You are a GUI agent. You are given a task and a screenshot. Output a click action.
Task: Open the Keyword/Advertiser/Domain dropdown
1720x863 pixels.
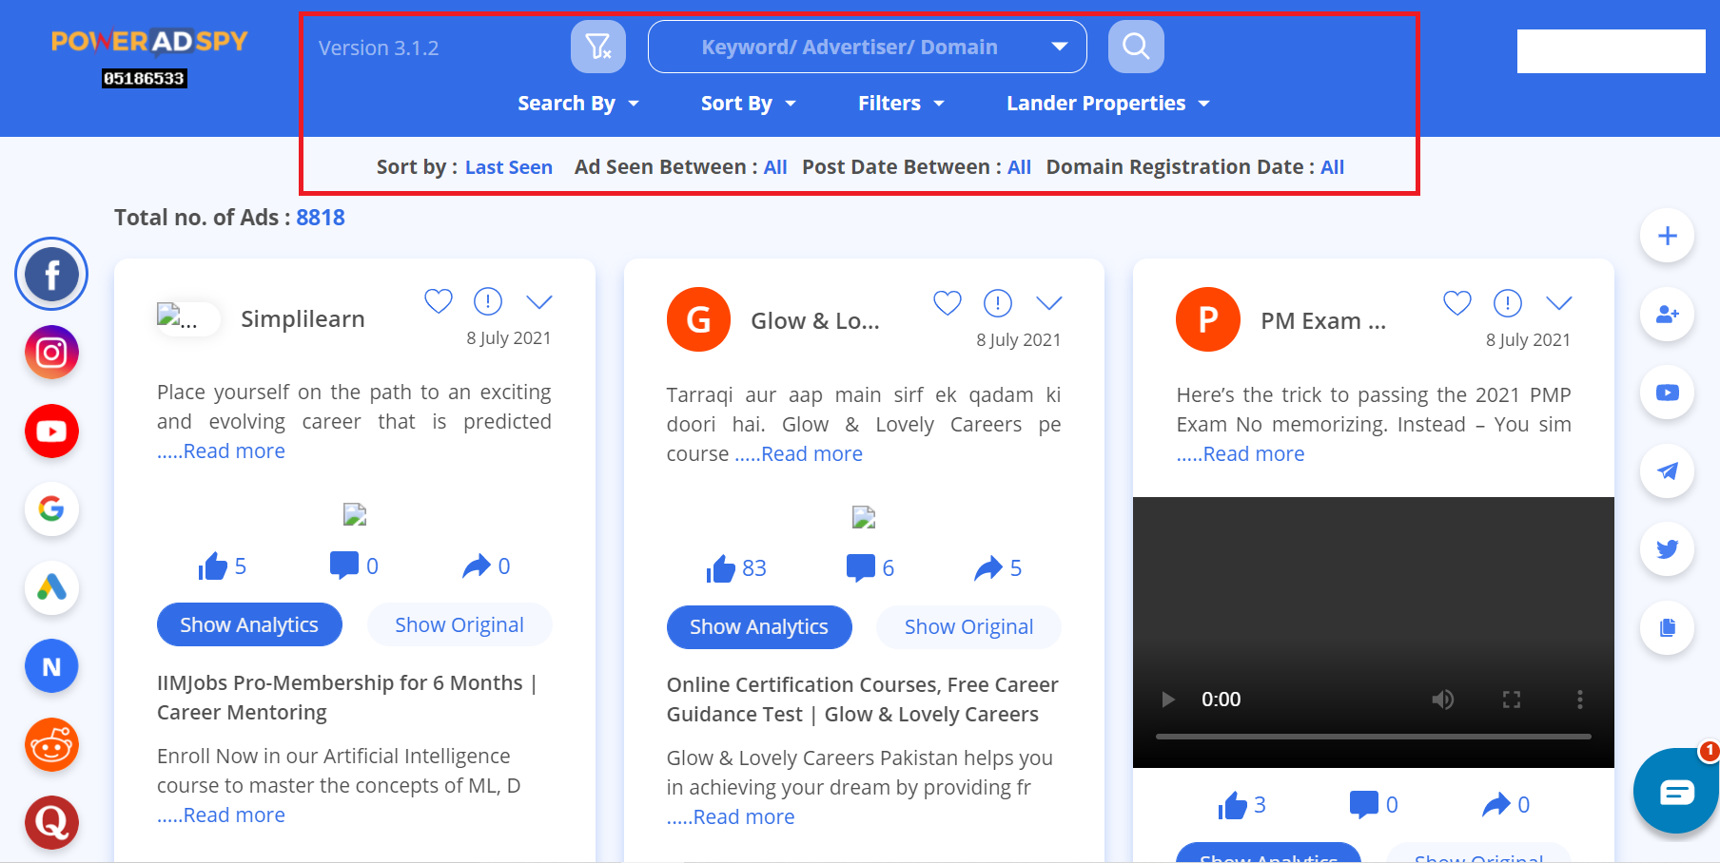click(868, 47)
